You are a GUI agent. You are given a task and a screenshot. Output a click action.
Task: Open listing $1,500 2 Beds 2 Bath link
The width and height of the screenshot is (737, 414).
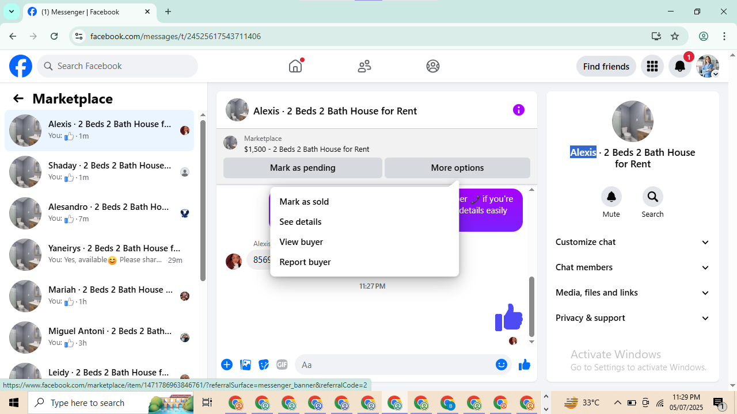306,149
